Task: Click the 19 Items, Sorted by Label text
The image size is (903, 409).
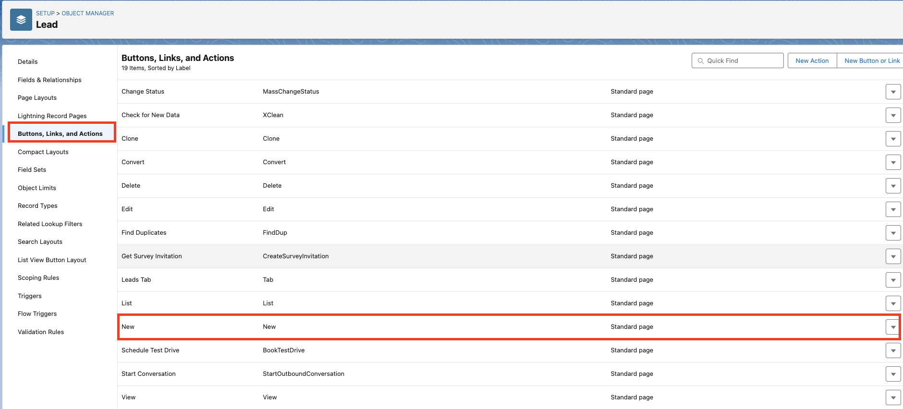Action: pos(156,68)
